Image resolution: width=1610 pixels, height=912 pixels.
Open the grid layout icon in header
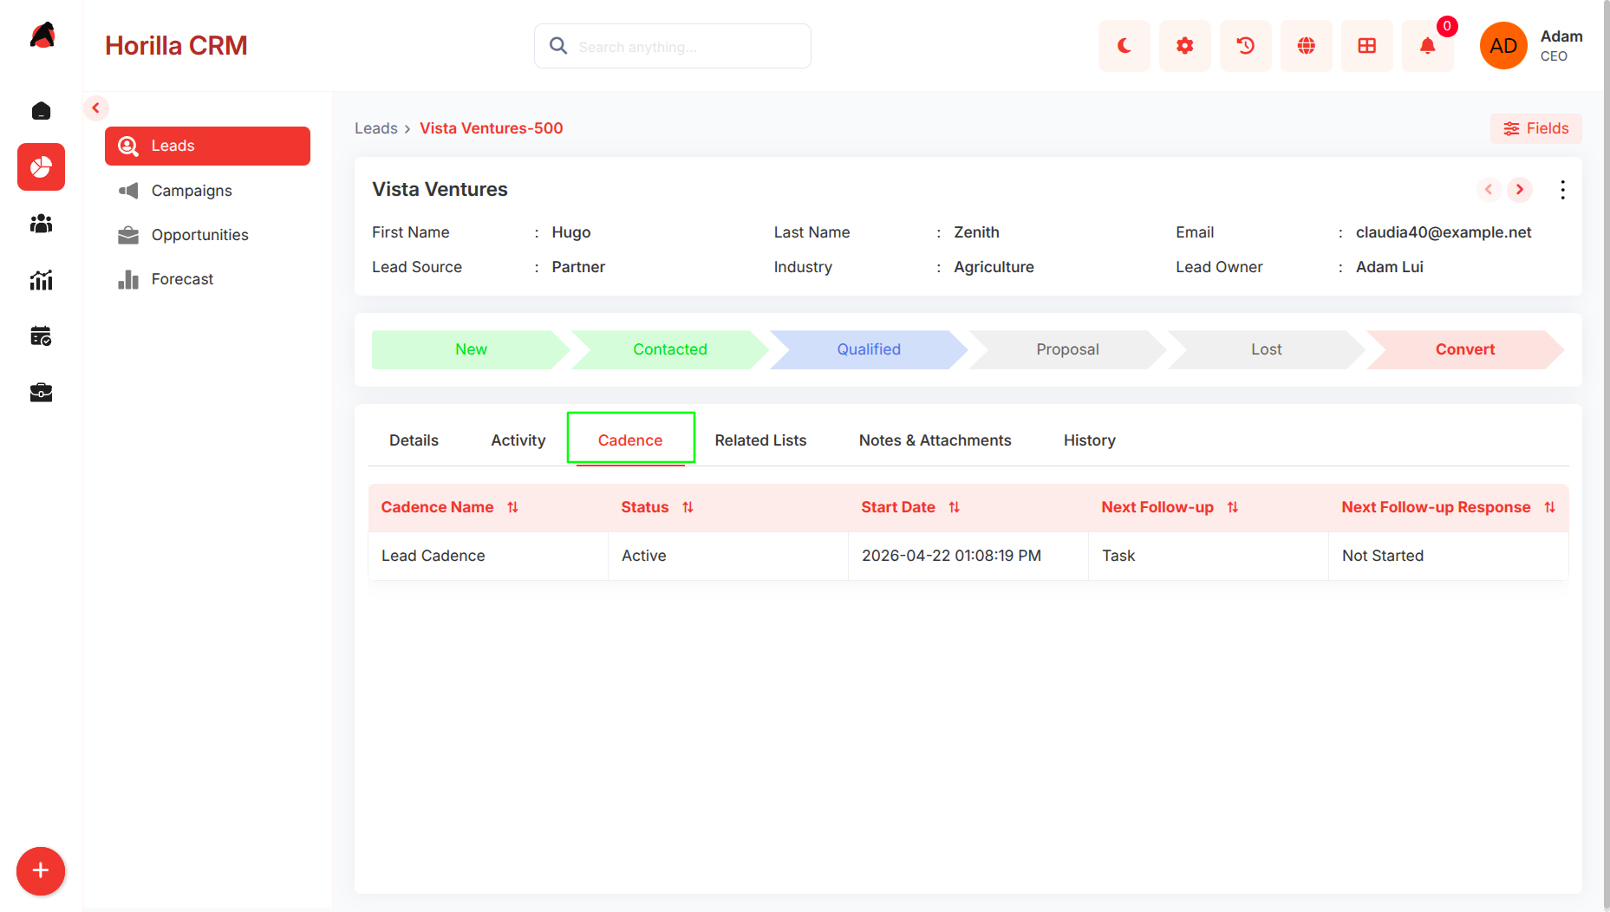point(1367,46)
